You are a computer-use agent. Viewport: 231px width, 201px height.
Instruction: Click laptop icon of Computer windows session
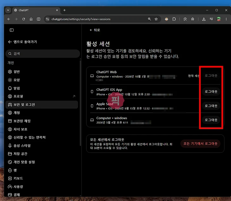[x=92, y=120]
